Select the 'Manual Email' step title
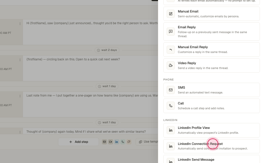This screenshot has height=163, width=265. [188, 11]
